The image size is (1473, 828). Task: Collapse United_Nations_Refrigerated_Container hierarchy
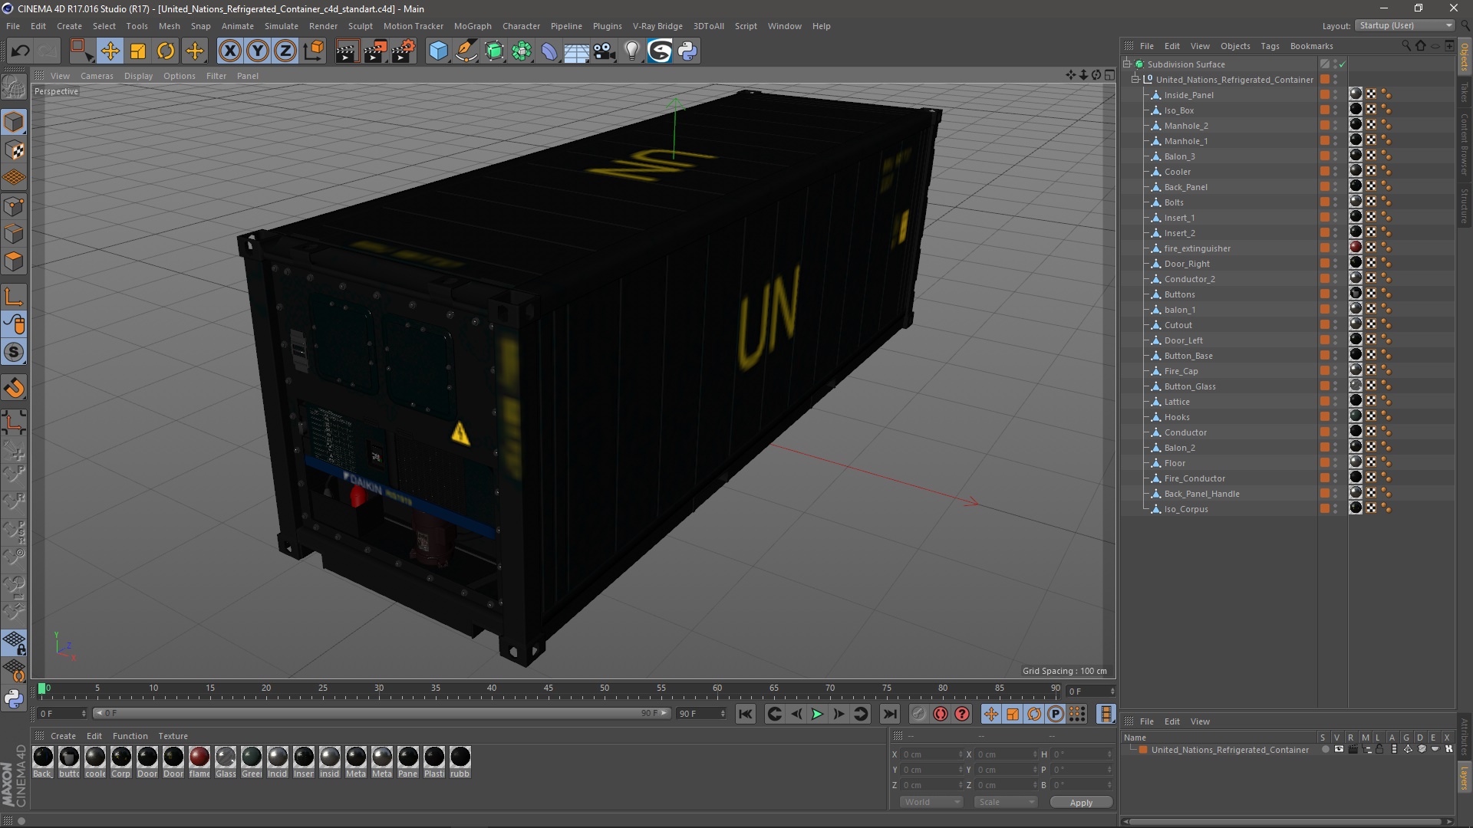tap(1135, 80)
